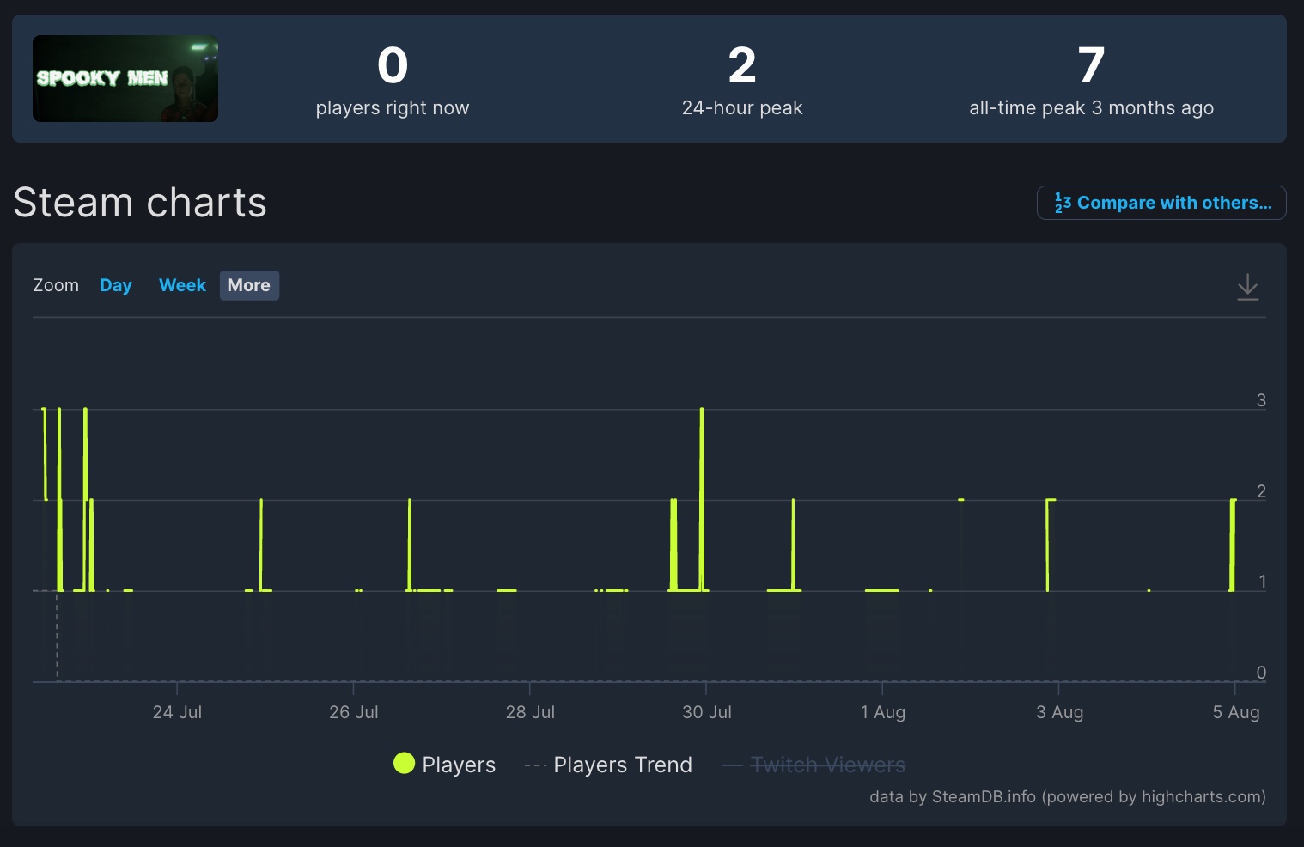Open the Spooky Men game thumbnail

(x=125, y=78)
